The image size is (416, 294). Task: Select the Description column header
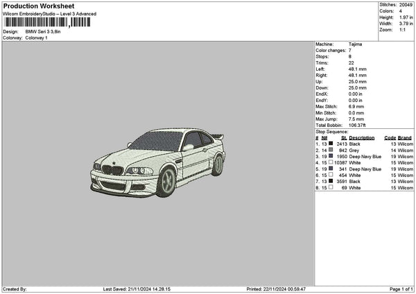[362, 137]
